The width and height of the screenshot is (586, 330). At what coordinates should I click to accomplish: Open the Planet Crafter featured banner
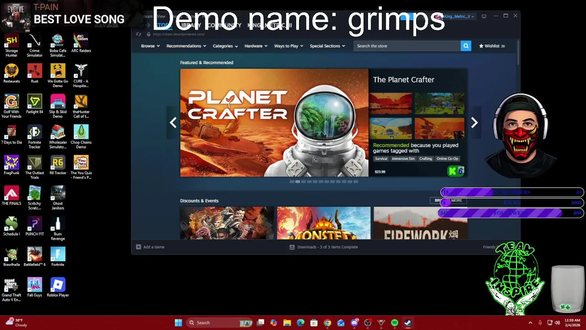point(274,122)
